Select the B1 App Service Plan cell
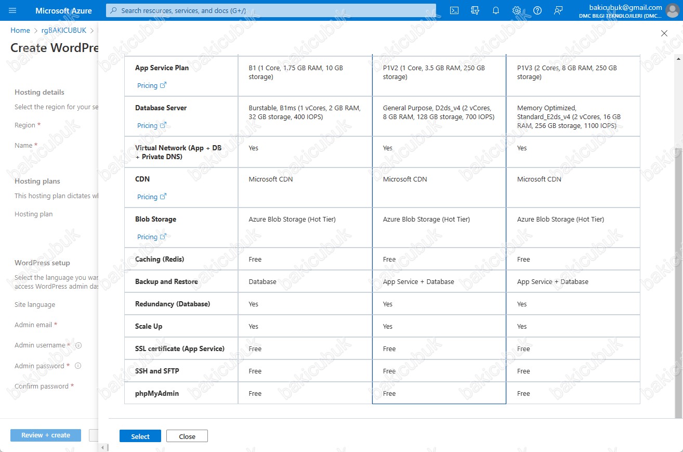Viewport: 683px width, 452px height. (305, 76)
